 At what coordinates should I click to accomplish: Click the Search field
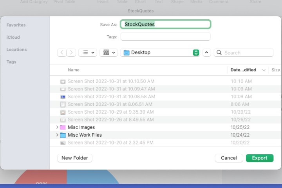247,52
